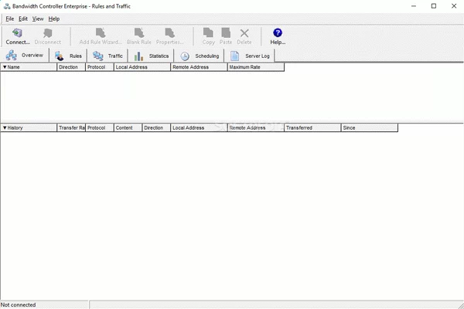Open the File menu

click(x=10, y=19)
